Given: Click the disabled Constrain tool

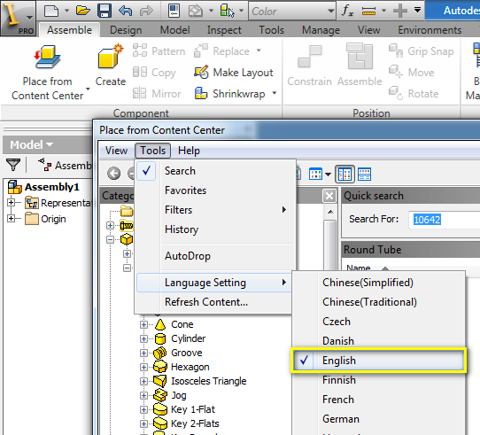Looking at the screenshot, I should pos(309,66).
